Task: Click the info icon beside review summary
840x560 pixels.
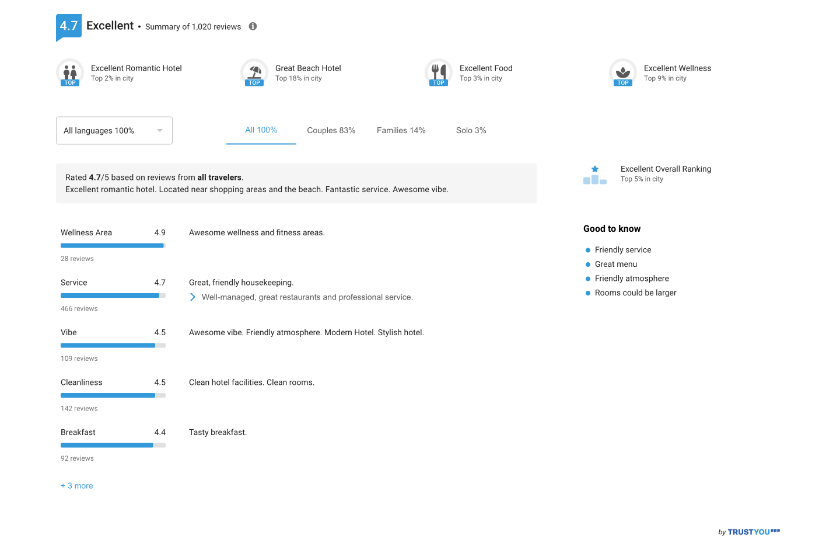Action: click(253, 26)
